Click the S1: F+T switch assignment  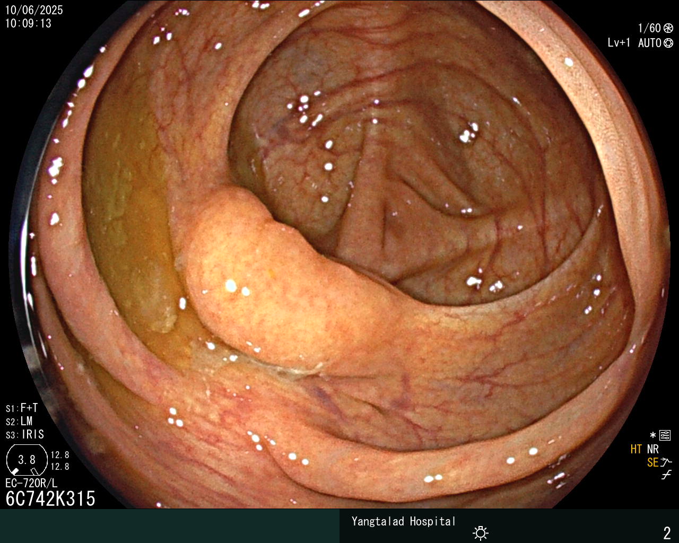22,408
